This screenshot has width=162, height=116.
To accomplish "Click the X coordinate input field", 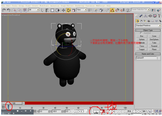I will tap(43, 111).
